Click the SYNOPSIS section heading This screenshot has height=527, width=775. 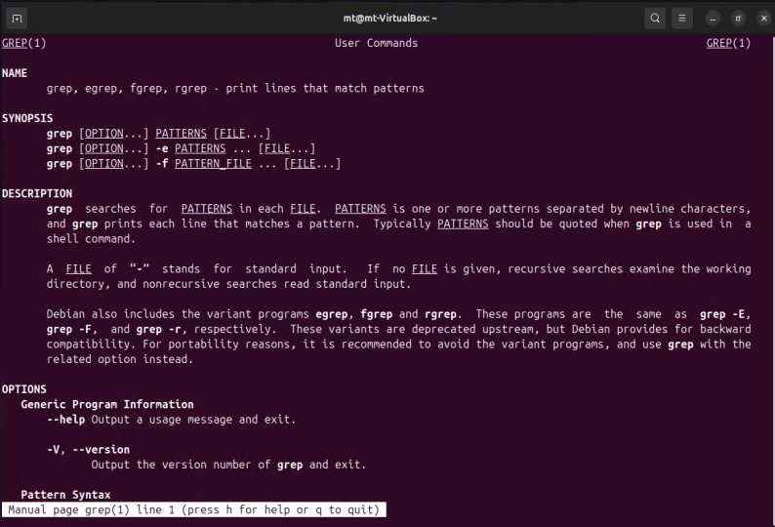pyautogui.click(x=27, y=118)
